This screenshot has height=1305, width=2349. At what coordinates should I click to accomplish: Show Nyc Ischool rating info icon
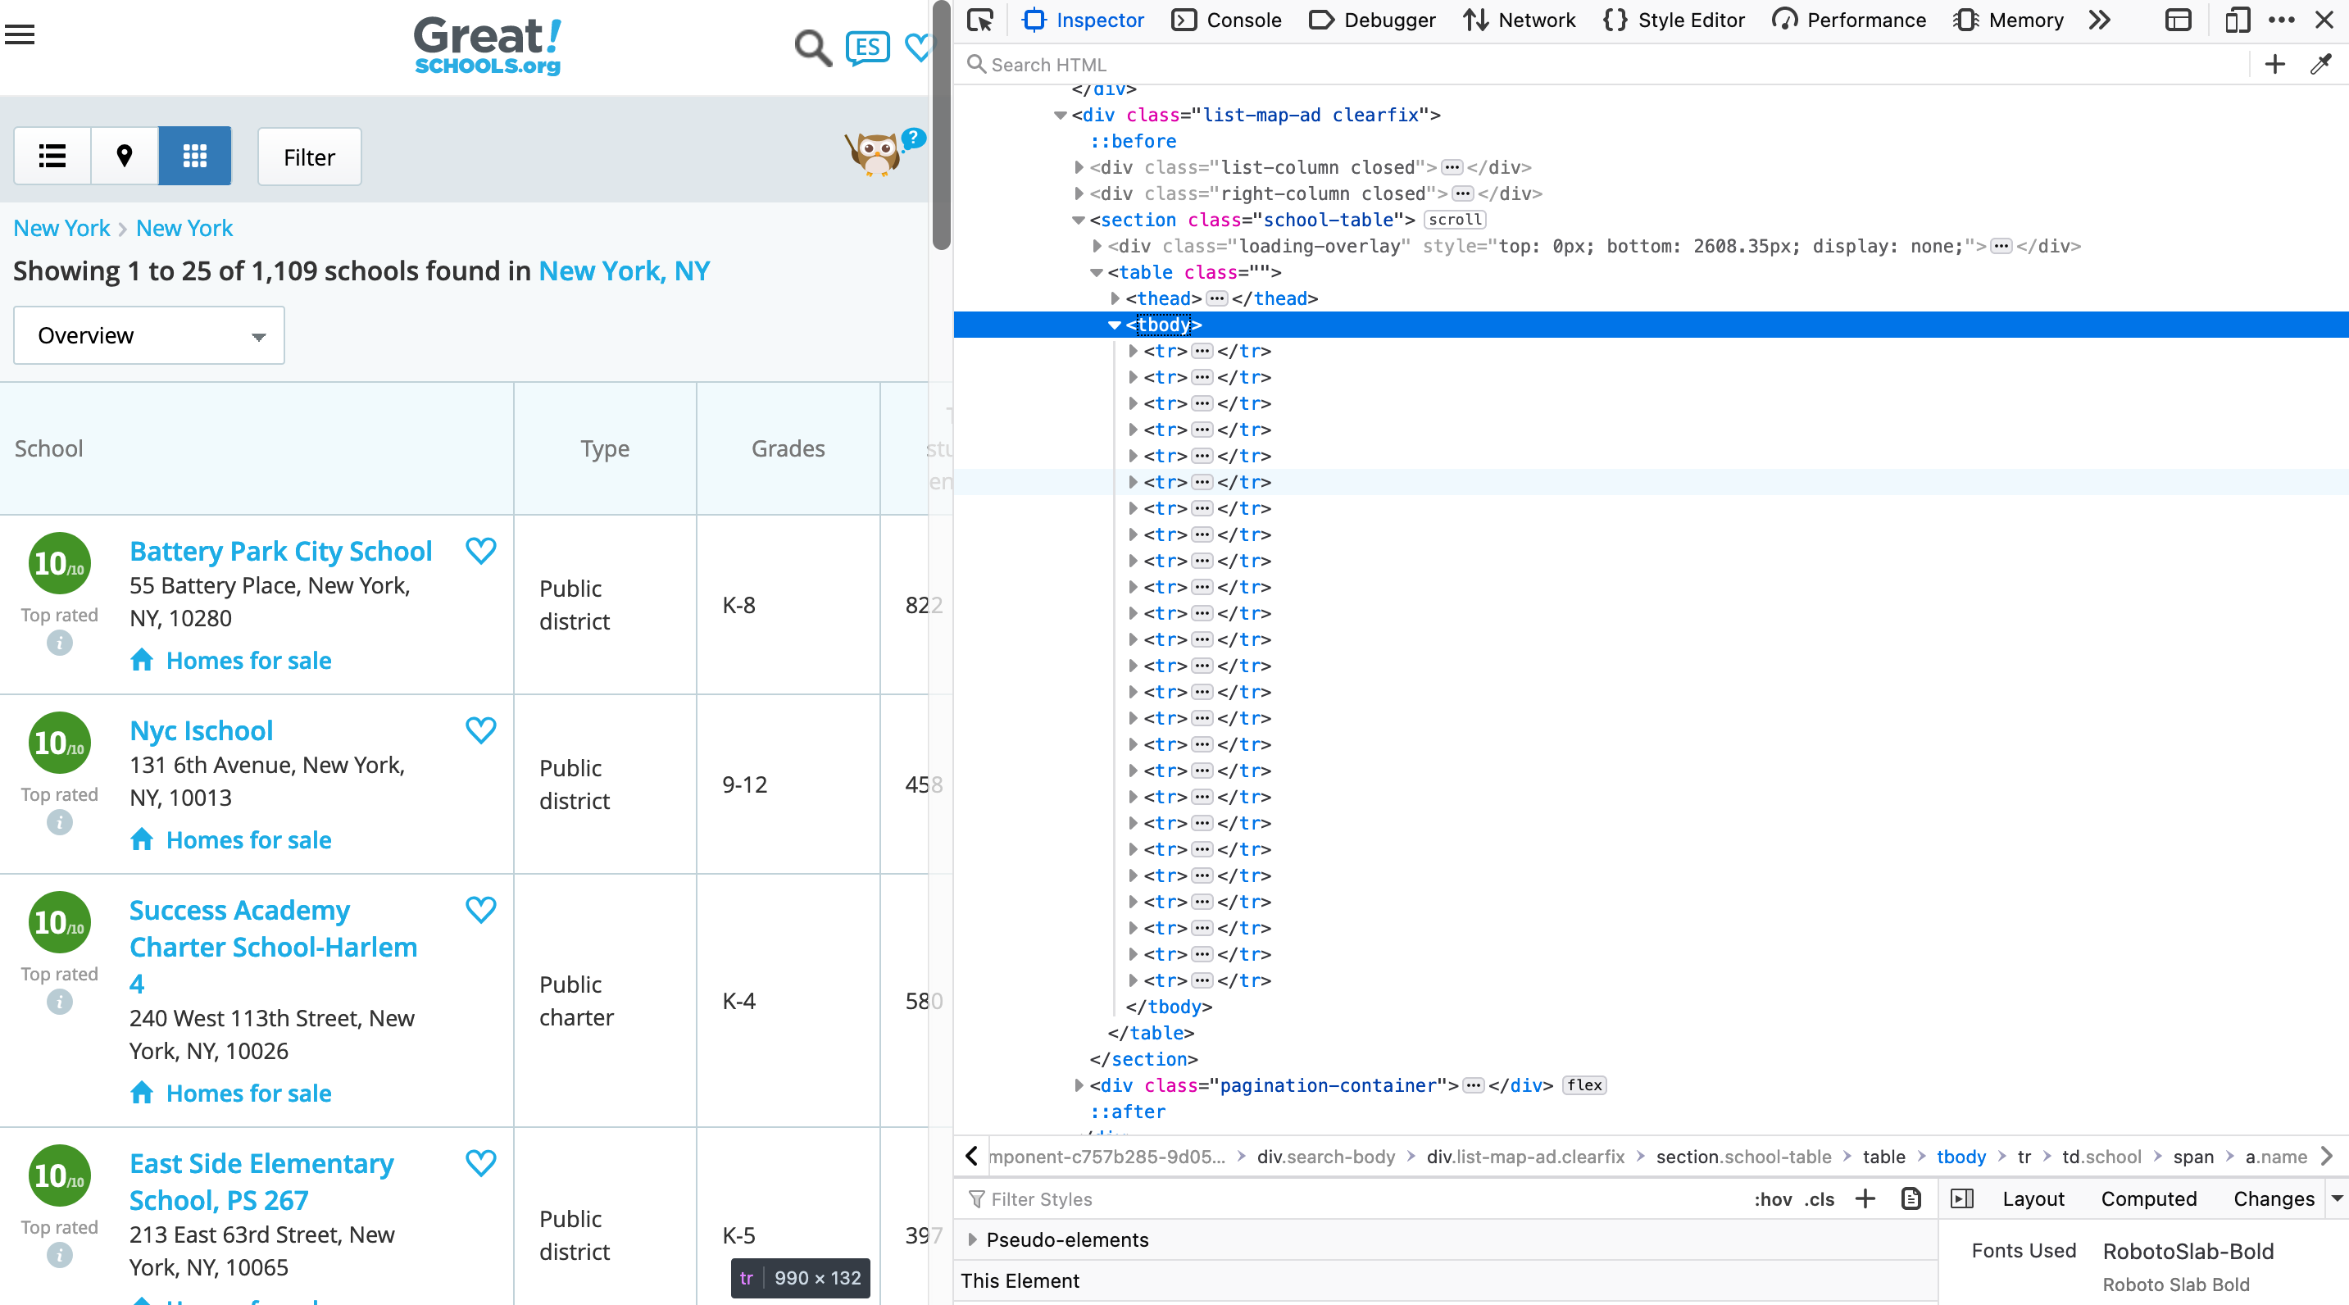(x=59, y=824)
